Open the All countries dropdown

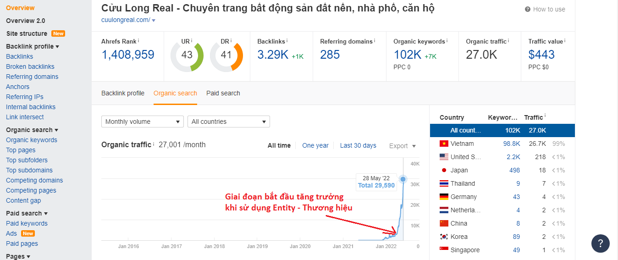229,122
